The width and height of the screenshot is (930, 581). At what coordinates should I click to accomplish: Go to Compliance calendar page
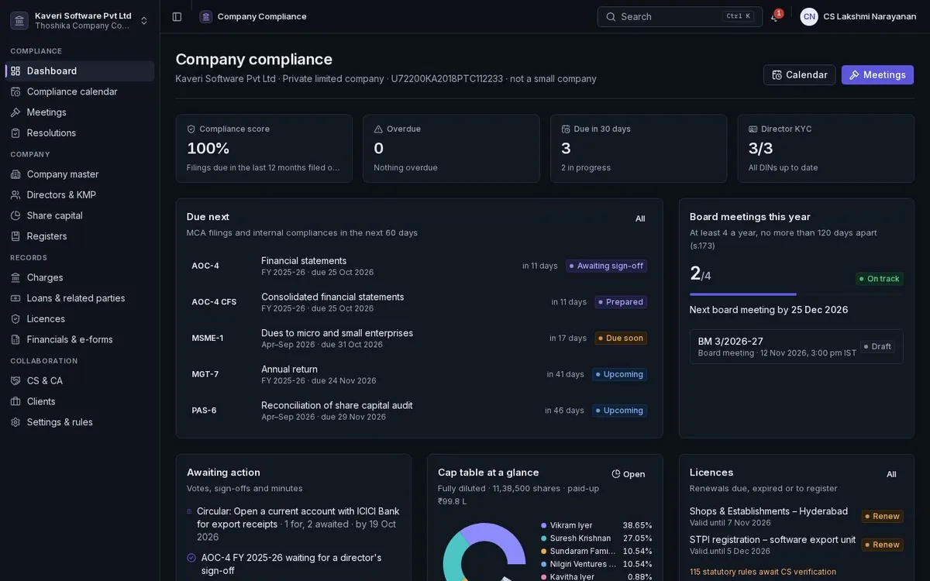(80, 91)
